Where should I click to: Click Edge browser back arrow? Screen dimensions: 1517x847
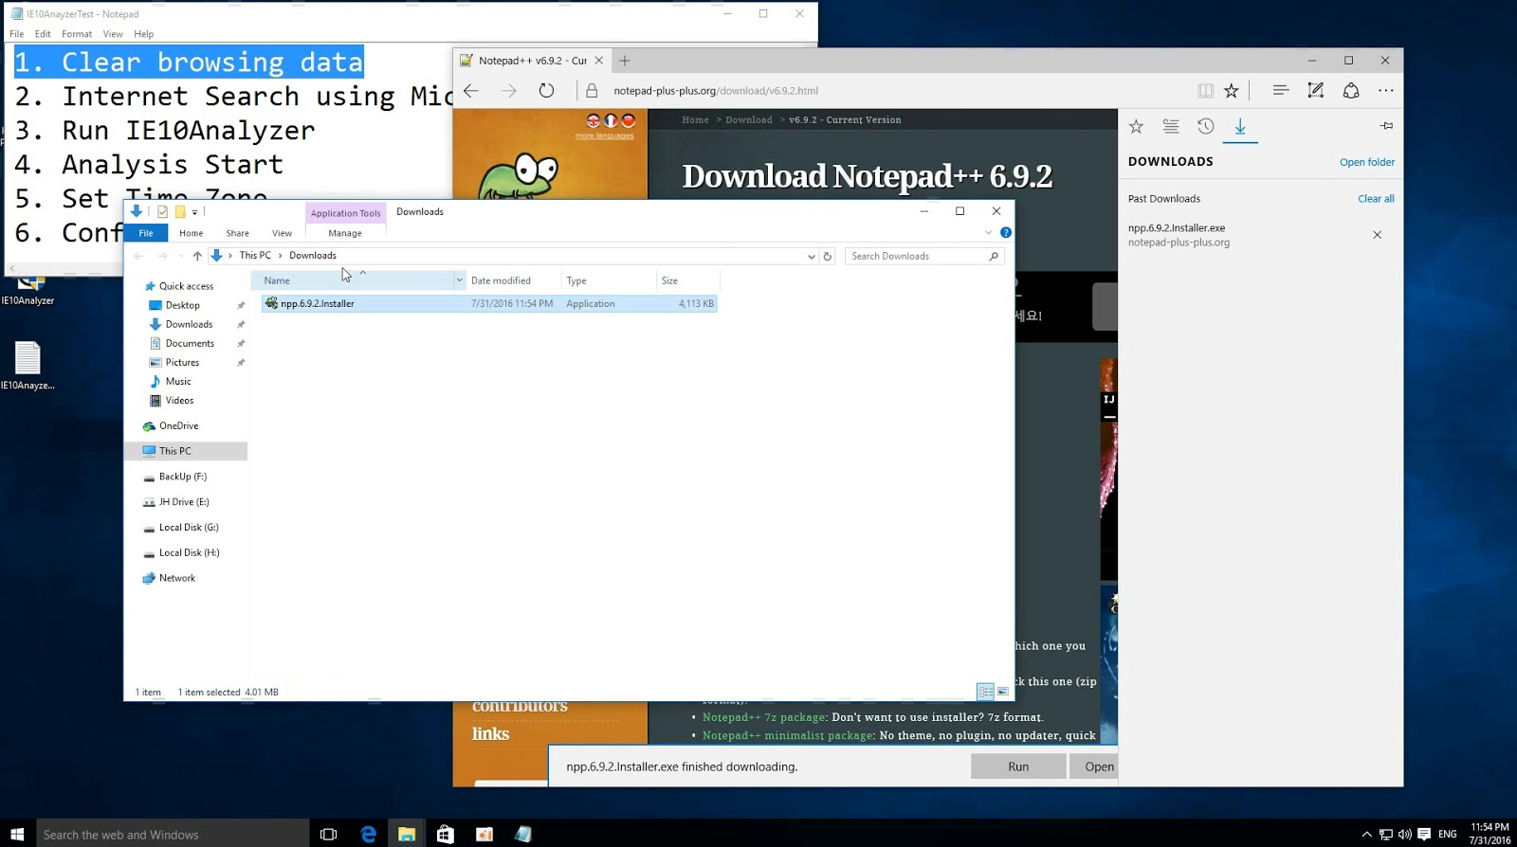pos(471,91)
